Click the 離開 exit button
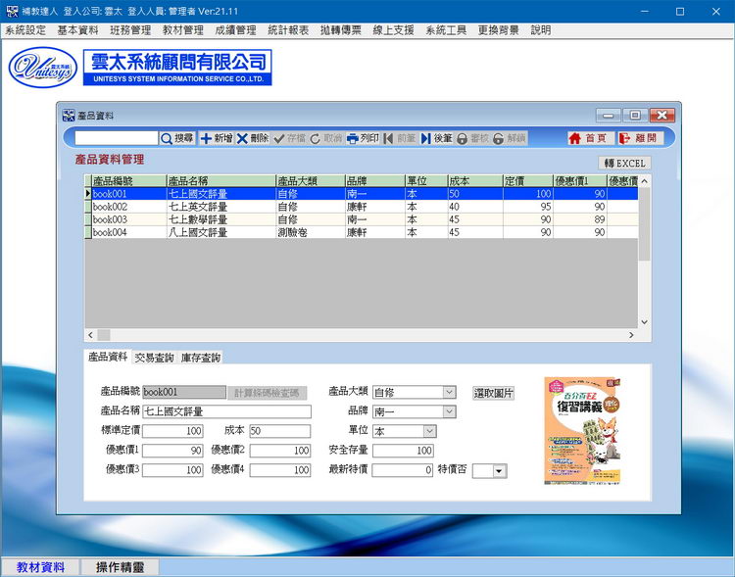The image size is (735, 577). click(639, 138)
